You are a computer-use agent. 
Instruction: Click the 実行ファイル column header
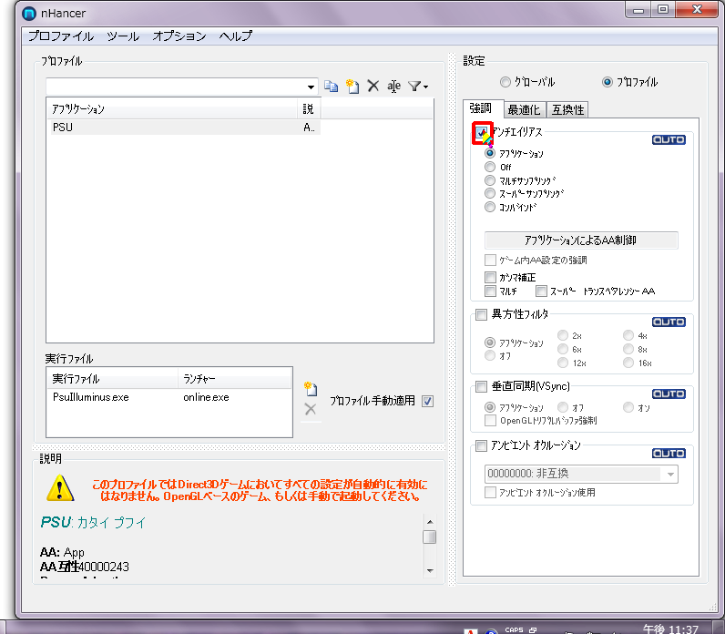point(112,379)
